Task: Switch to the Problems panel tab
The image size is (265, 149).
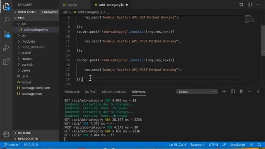Action: pos(72,92)
